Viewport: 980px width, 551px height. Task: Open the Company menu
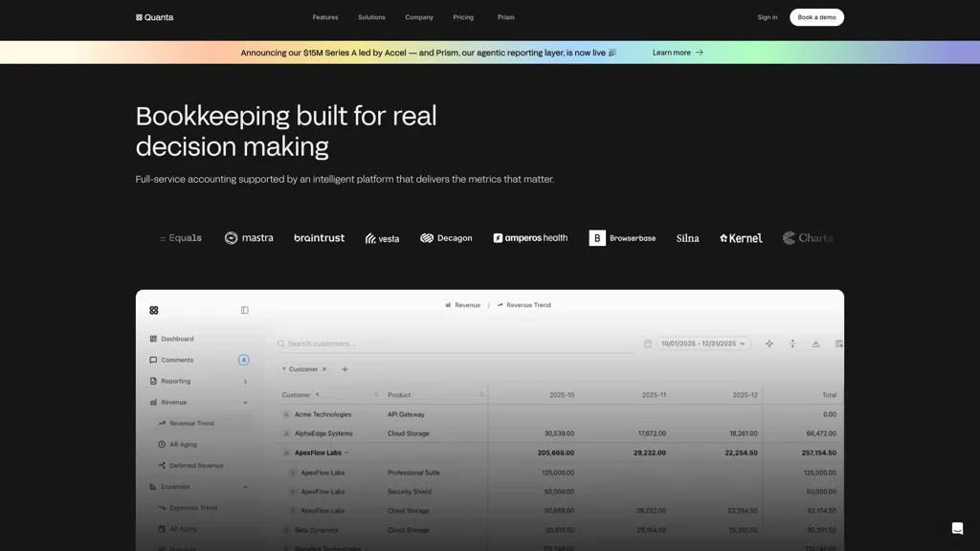[419, 17]
